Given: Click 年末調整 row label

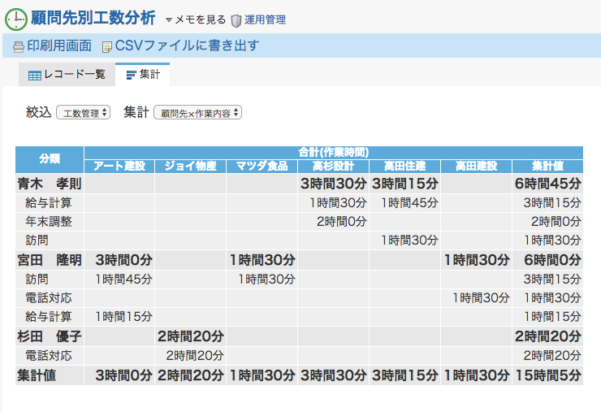Looking at the screenshot, I should pos(49,221).
